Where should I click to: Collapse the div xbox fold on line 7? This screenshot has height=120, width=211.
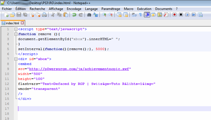[16, 59]
